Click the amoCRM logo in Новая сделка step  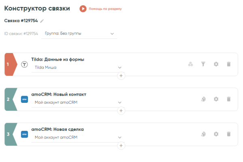[x=24, y=134]
